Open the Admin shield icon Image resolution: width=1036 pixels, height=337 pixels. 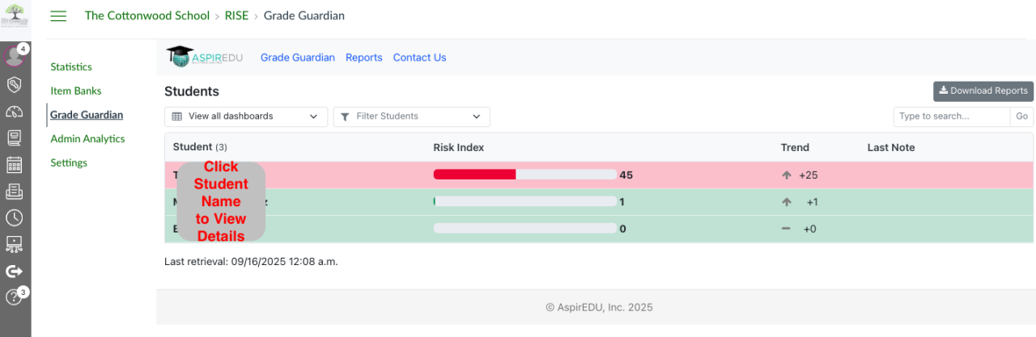pyautogui.click(x=14, y=84)
